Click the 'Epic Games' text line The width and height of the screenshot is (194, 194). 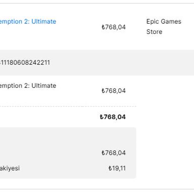(x=164, y=21)
